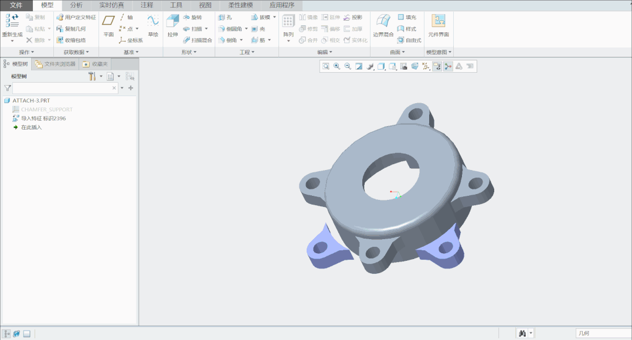Select the 扫描混合 (Swept Blend) tool
The width and height of the screenshot is (632, 340).
(198, 40)
